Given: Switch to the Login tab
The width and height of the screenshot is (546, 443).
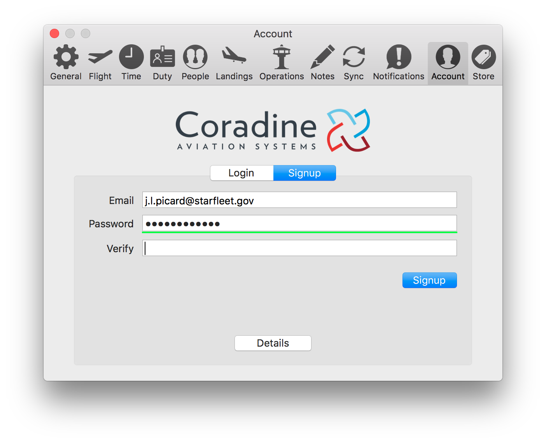Looking at the screenshot, I should pos(241,173).
